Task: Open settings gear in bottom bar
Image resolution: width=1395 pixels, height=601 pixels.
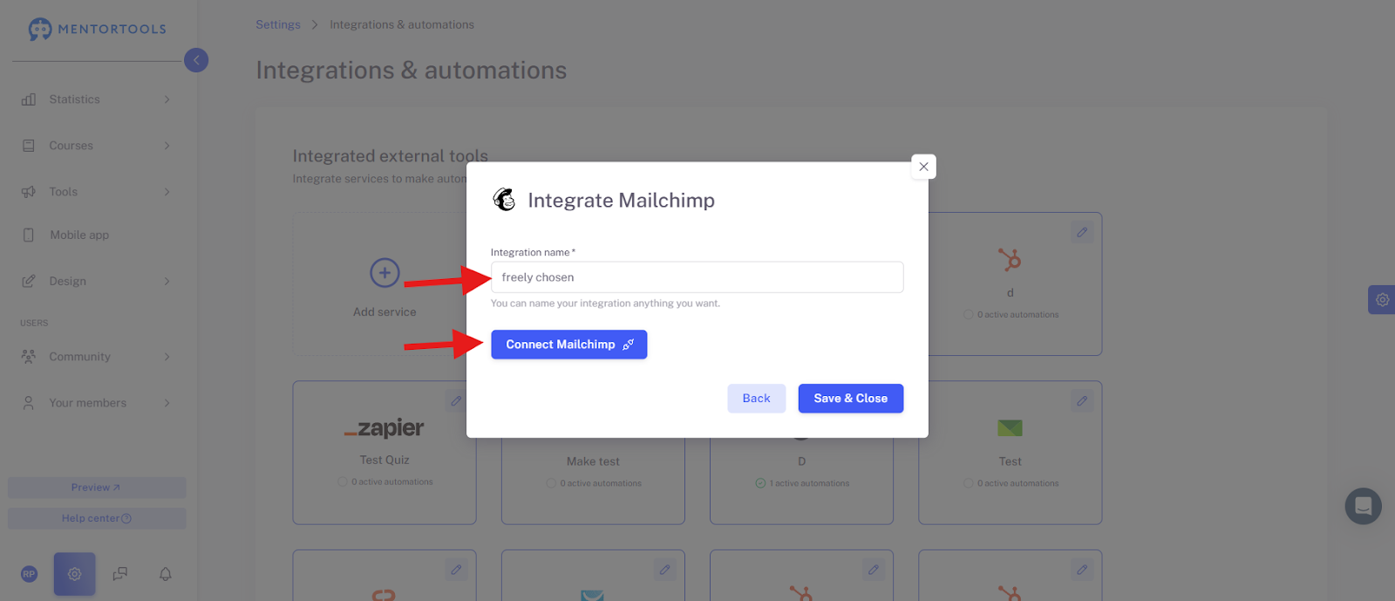Action: tap(75, 574)
